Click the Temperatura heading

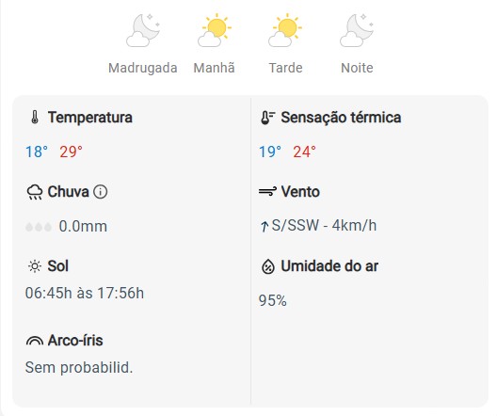click(x=90, y=118)
